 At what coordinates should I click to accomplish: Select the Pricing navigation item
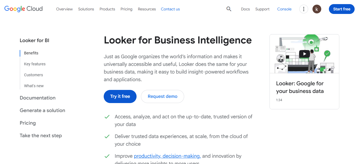point(126,9)
